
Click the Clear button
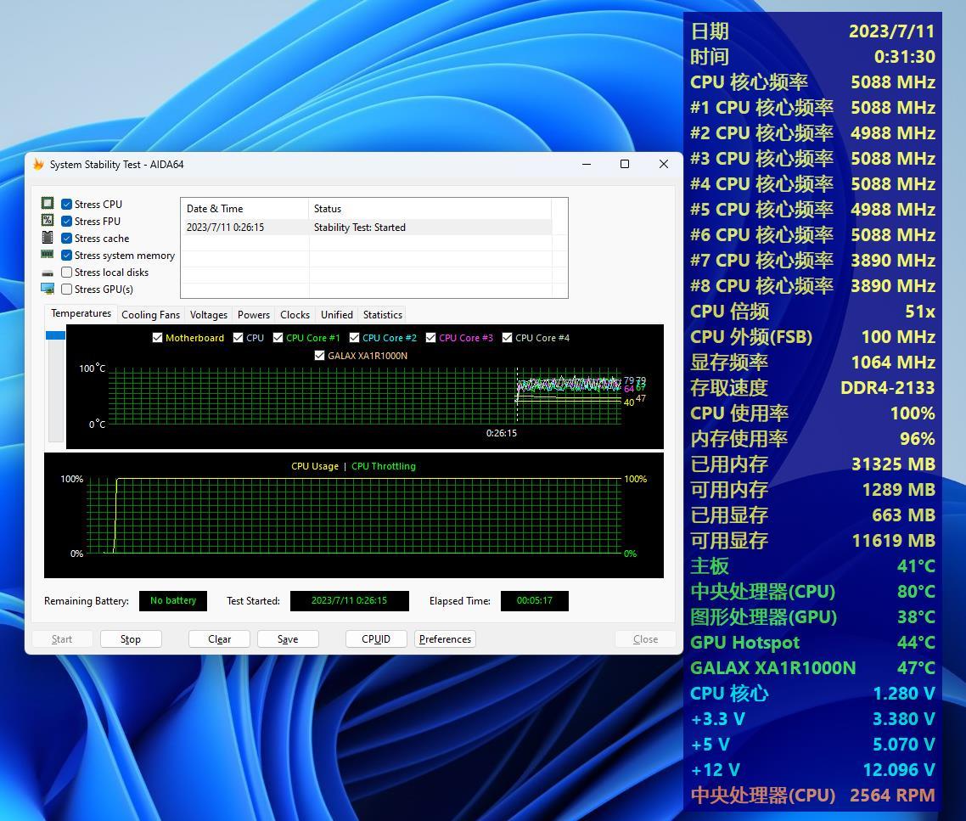[219, 639]
